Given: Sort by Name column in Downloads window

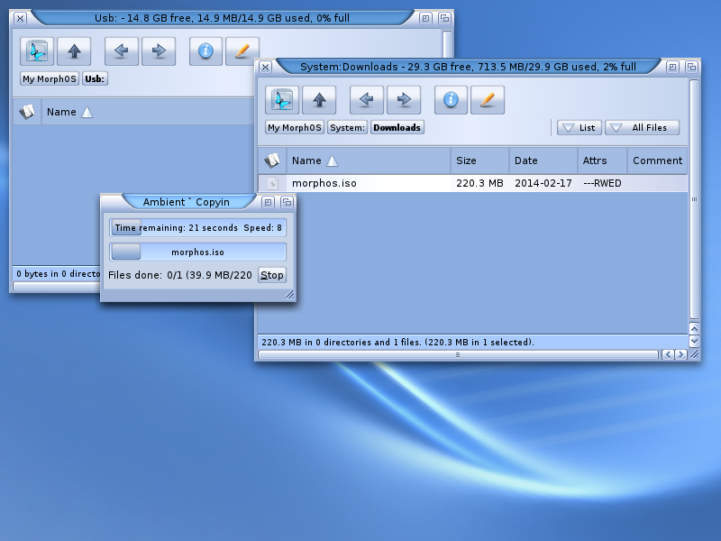Looking at the screenshot, I should tap(369, 160).
